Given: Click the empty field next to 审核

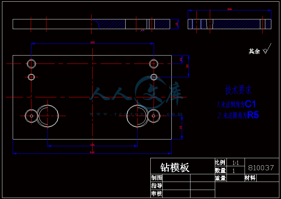Looking at the screenshot, I should click(x=176, y=194).
